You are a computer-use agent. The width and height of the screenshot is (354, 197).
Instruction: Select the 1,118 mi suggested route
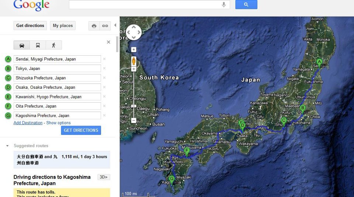tap(62, 159)
